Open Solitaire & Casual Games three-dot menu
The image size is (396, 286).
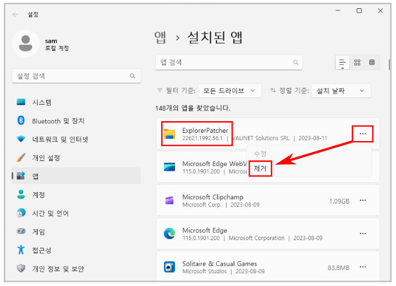tap(363, 267)
